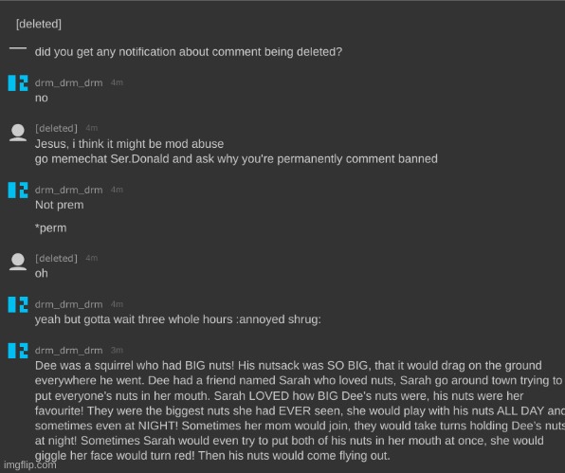Image resolution: width=565 pixels, height=473 pixels.
Task: Click the "go memechat Ser.Donald" comment line
Action: pyautogui.click(x=236, y=159)
